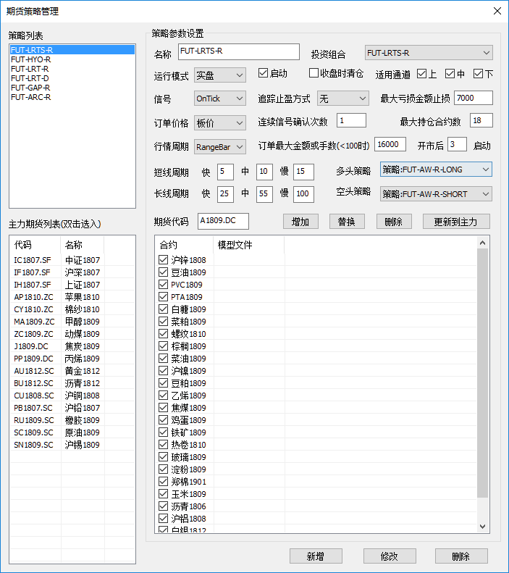Select FUT-ARC-R in strategy list
The height and width of the screenshot is (573, 509).
(x=72, y=97)
